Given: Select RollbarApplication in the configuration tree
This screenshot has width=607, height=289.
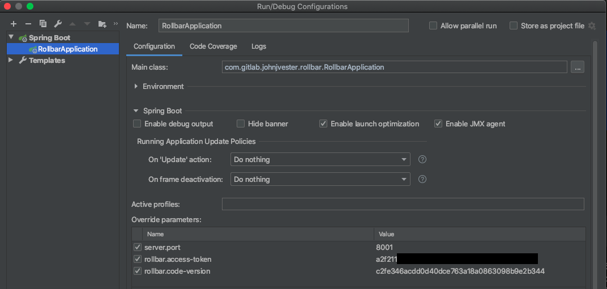Looking at the screenshot, I should point(67,49).
